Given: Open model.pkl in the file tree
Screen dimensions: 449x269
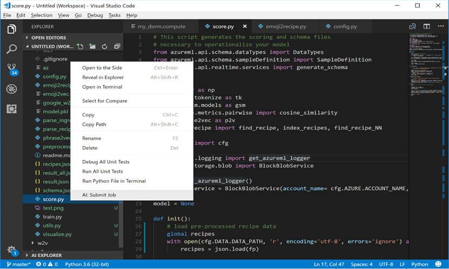Looking at the screenshot, I should (55, 112).
